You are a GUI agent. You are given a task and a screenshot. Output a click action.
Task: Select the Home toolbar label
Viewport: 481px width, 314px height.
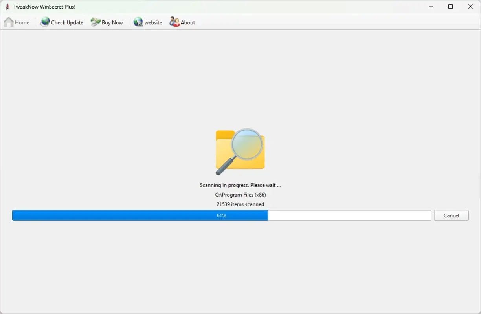coord(22,23)
